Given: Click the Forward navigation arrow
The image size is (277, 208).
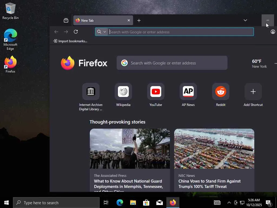Looking at the screenshot, I should click(x=66, y=32).
